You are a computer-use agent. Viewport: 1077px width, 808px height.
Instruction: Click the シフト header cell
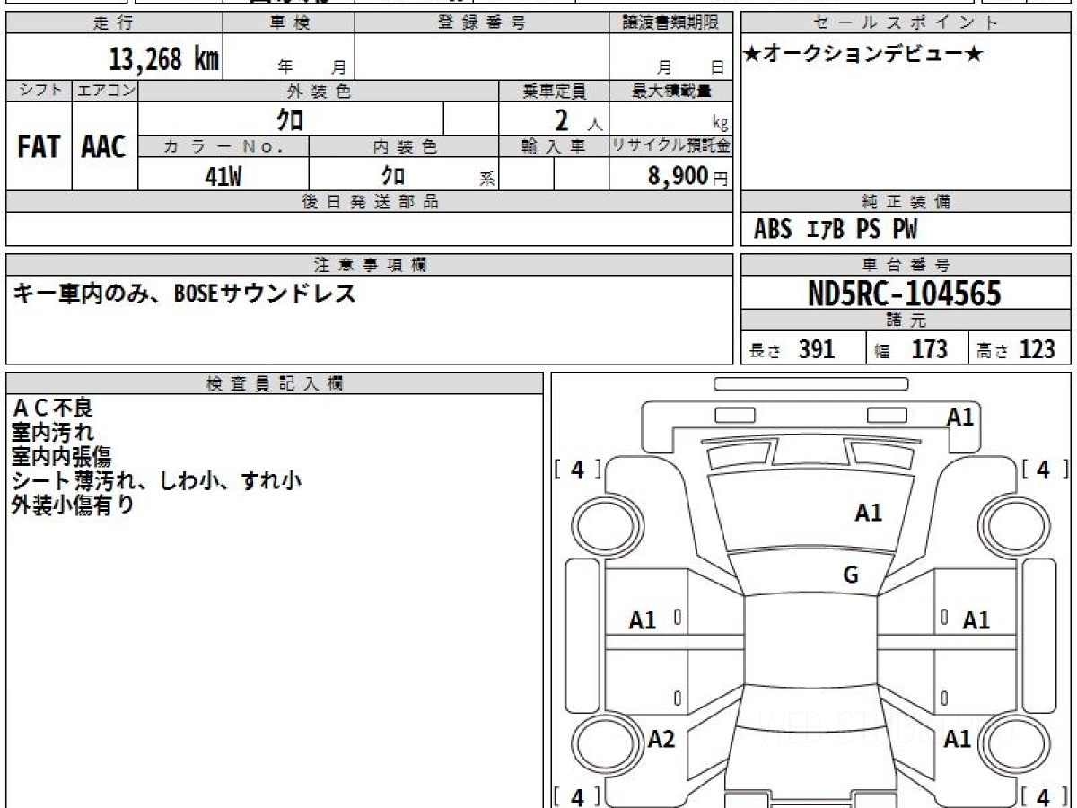[x=39, y=91]
